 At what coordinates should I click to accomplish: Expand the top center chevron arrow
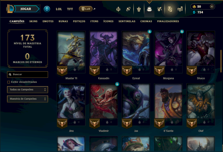tap(149, 2)
